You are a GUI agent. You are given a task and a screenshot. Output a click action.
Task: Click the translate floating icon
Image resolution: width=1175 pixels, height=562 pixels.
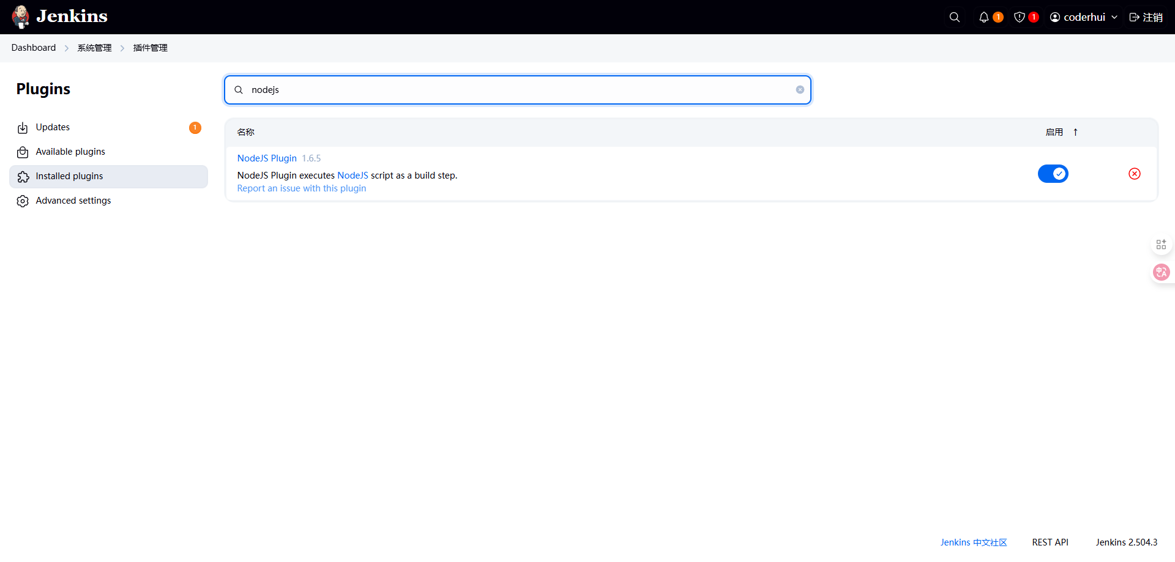[1161, 272]
